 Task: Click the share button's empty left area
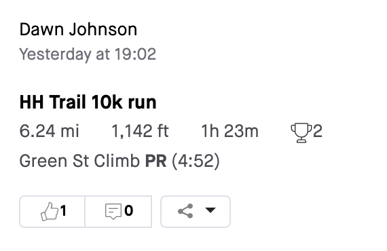point(170,212)
